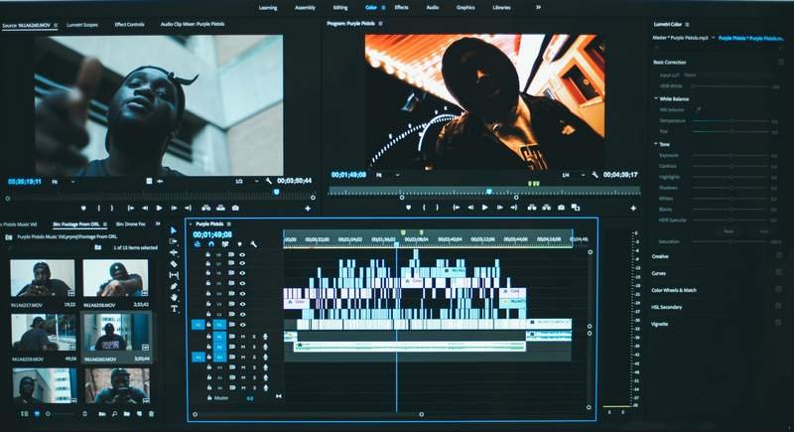Export frame camera in Program monitor

(x=561, y=208)
